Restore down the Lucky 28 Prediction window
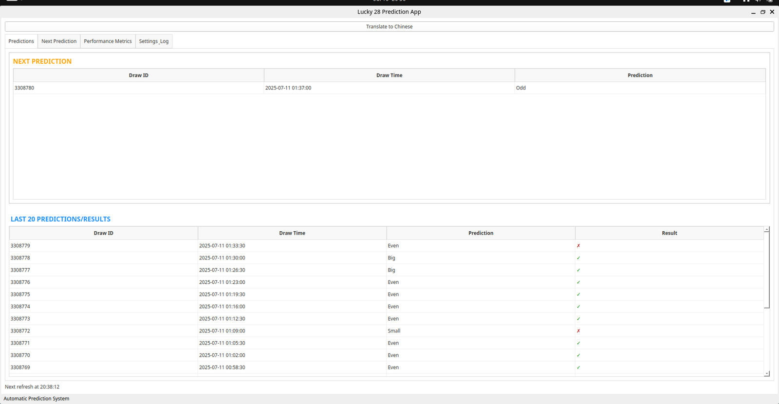This screenshot has height=404, width=779. 763,12
